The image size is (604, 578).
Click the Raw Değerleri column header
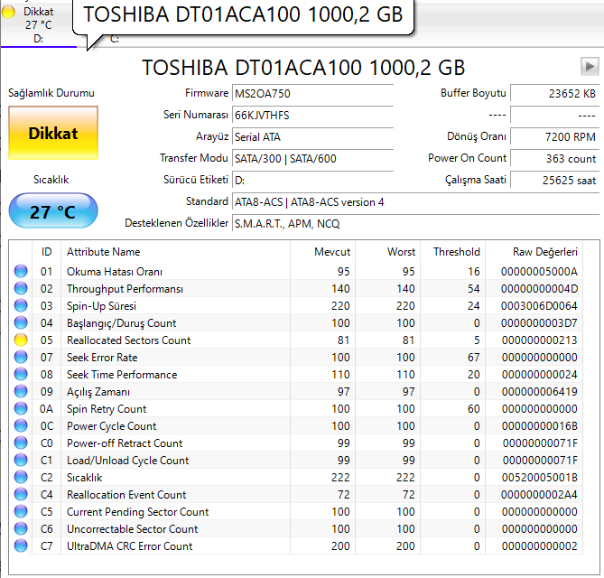click(534, 252)
